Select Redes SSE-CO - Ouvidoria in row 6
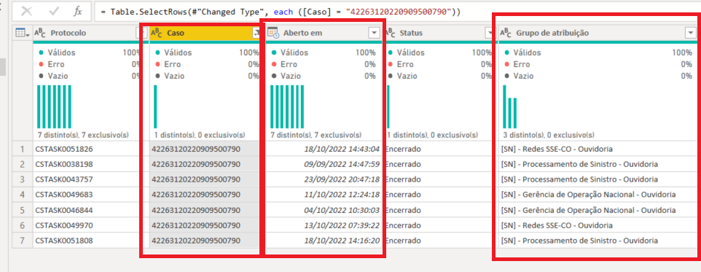Screen dimensions: 701x272 (557, 225)
